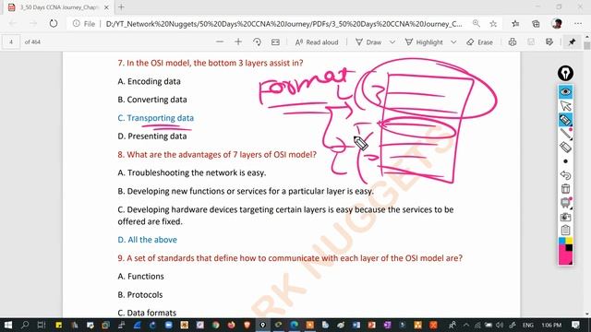Zoom out with the minus button

[220, 42]
